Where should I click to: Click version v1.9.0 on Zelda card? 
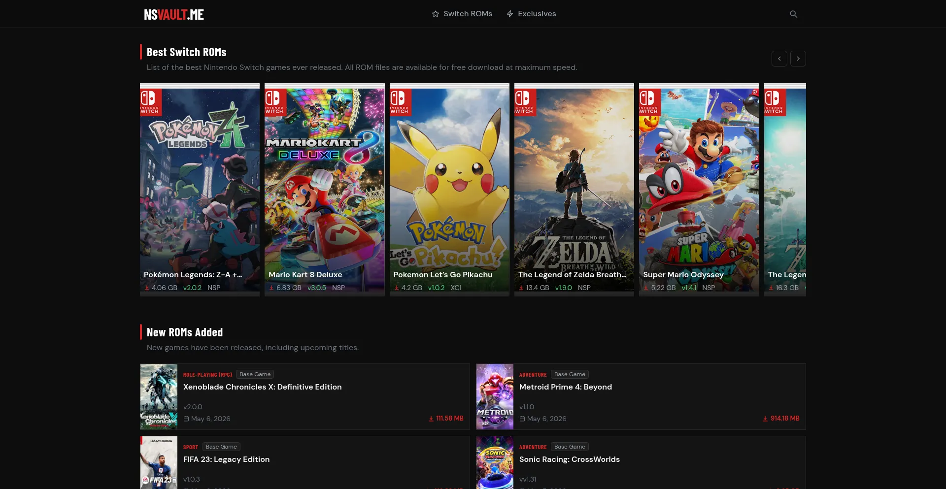coord(563,288)
